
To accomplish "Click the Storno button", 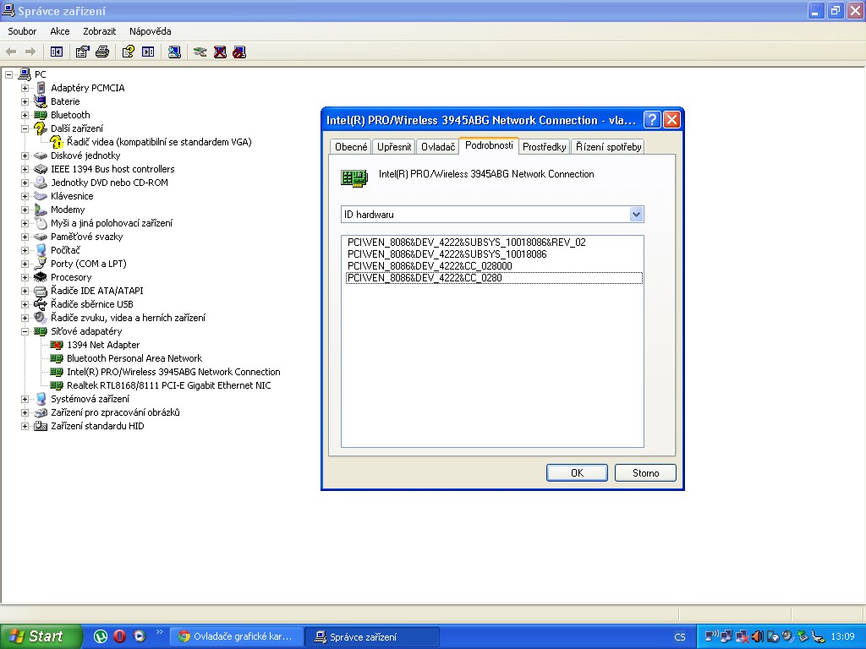I will 645,473.
